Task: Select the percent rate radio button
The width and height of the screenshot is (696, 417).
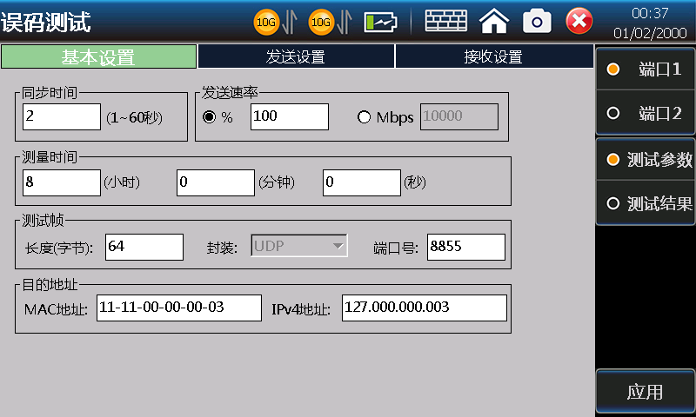Action: (x=209, y=117)
